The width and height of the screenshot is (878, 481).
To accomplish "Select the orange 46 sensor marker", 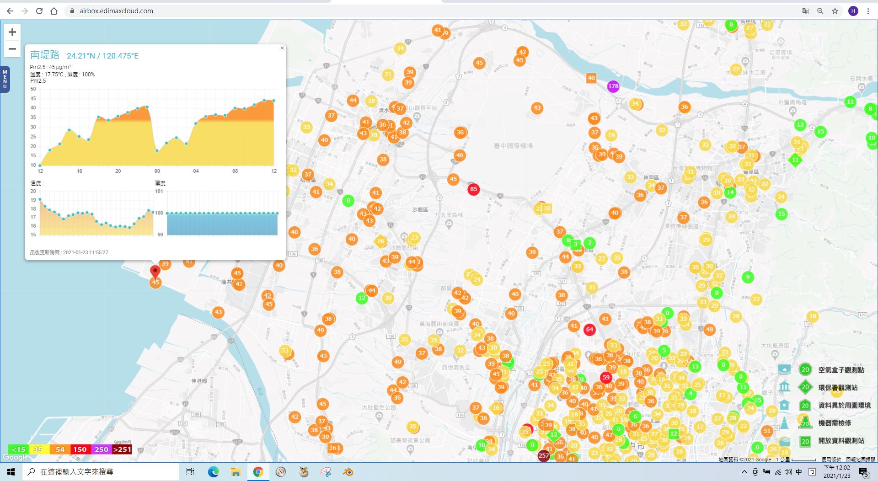I will tap(460, 155).
